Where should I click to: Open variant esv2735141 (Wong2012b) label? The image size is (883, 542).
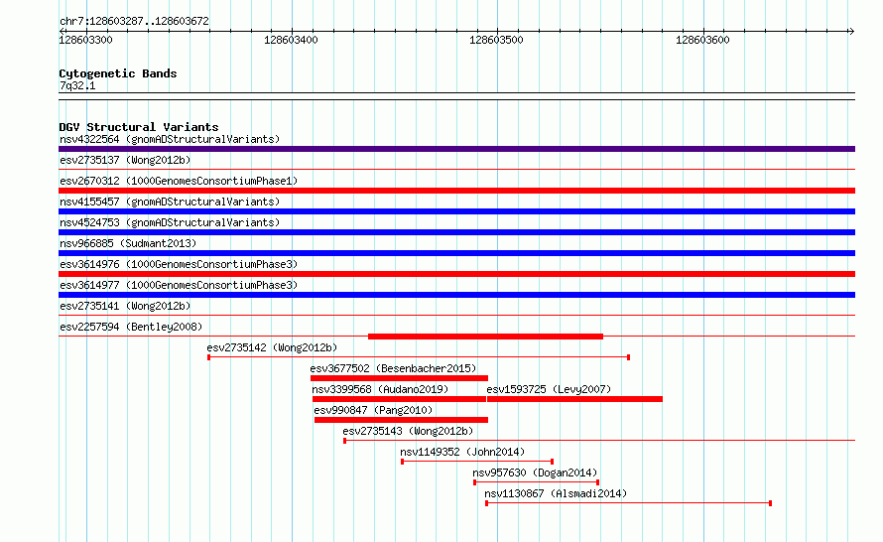click(125, 306)
